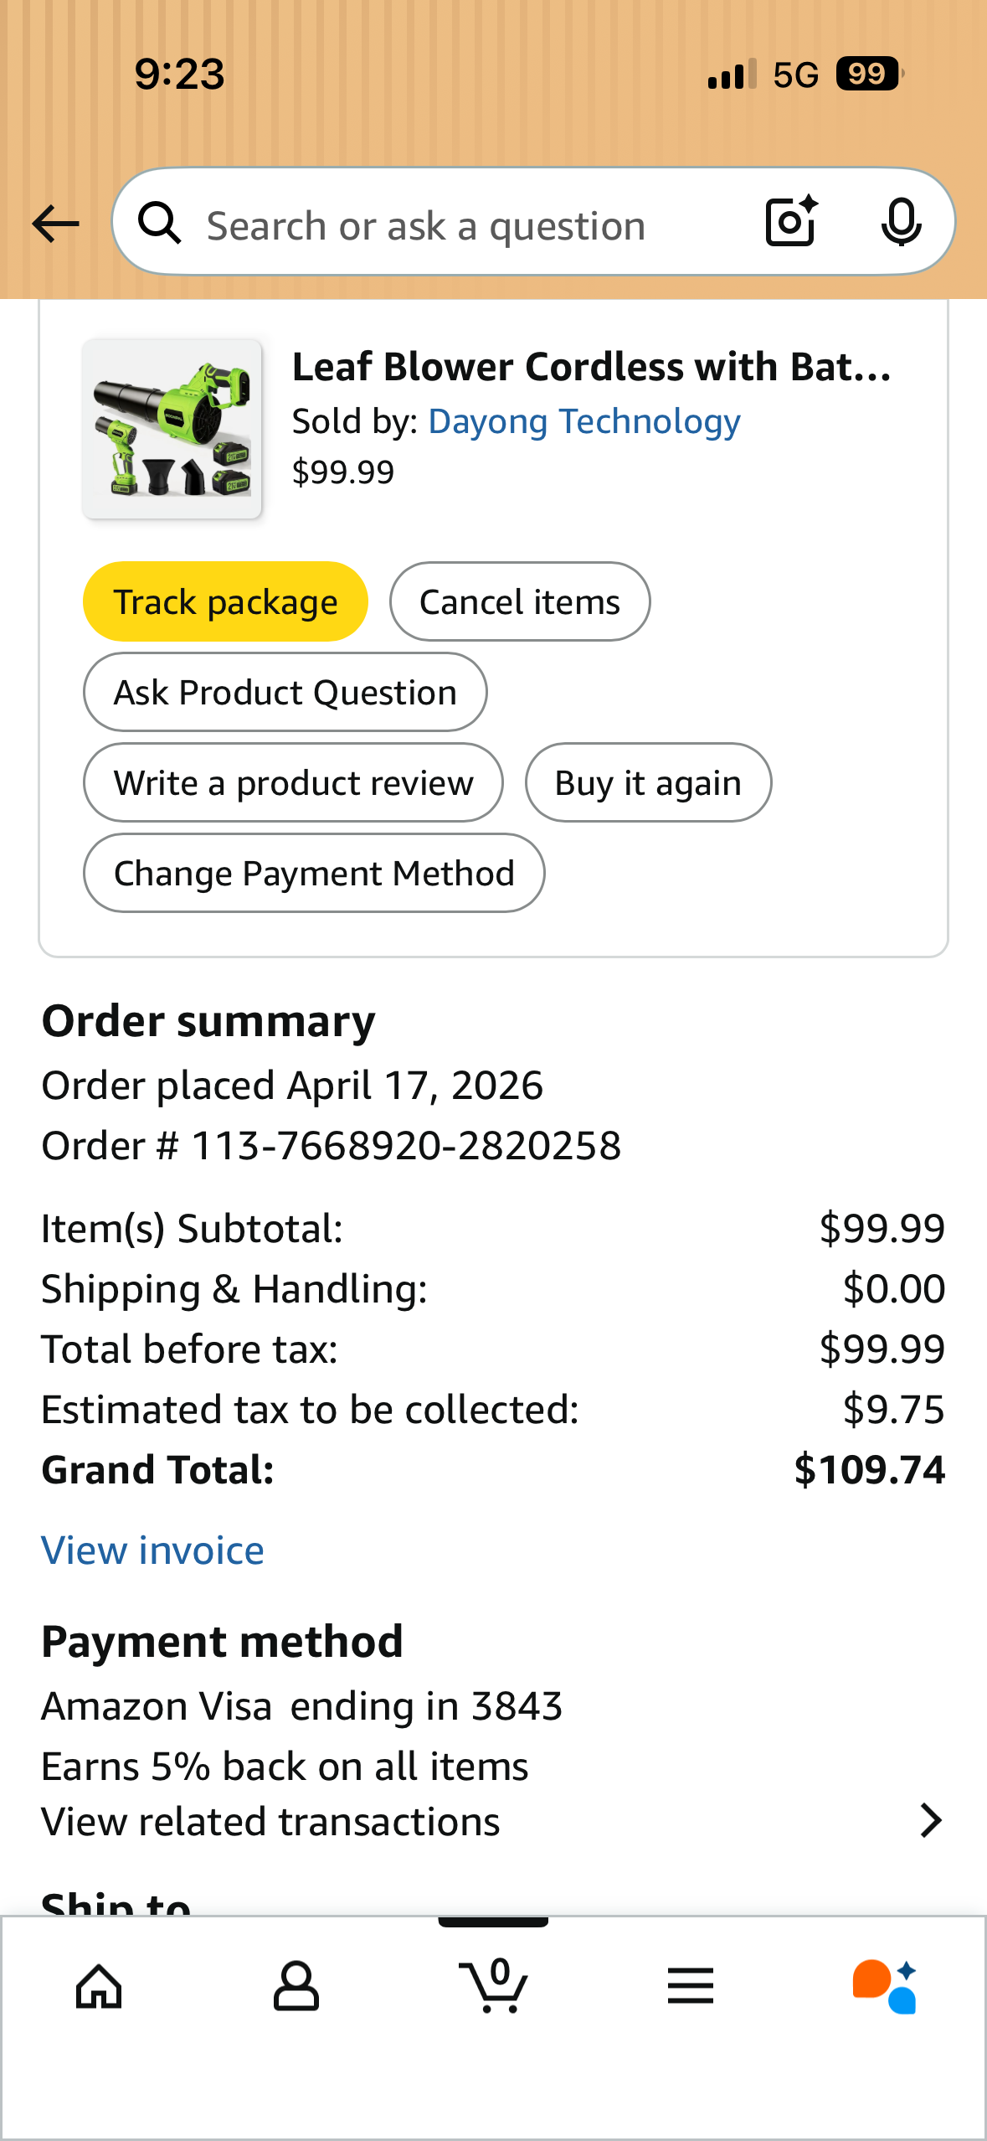The image size is (987, 2141).
Task: Visit Dayong Technology seller link
Action: [583, 421]
